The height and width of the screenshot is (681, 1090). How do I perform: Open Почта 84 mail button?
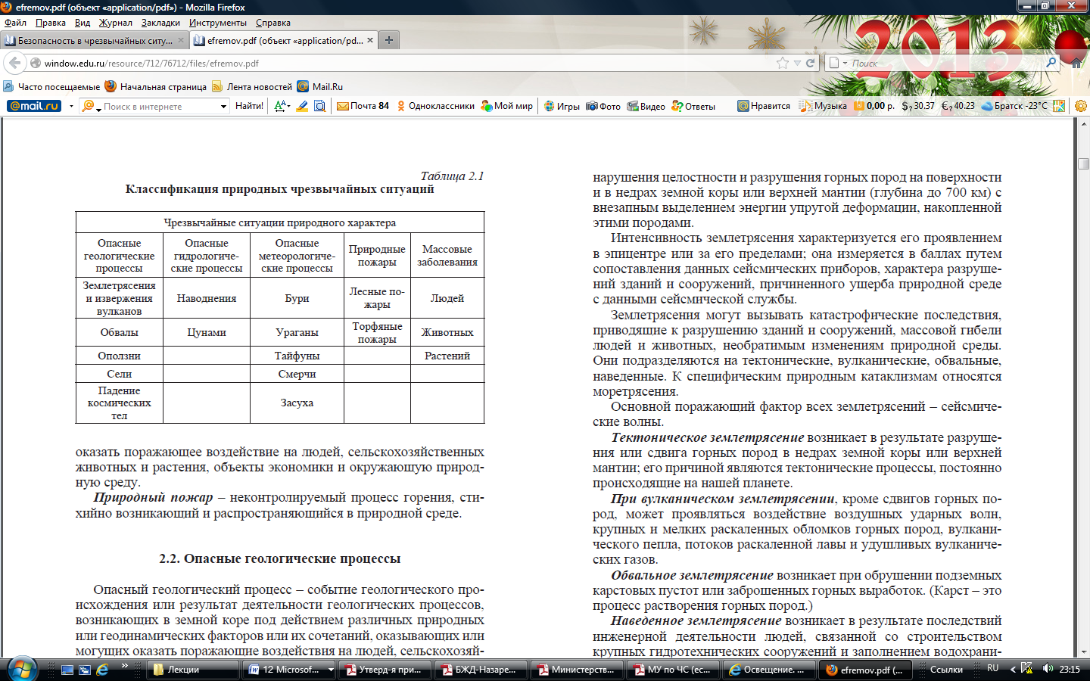[x=363, y=106]
